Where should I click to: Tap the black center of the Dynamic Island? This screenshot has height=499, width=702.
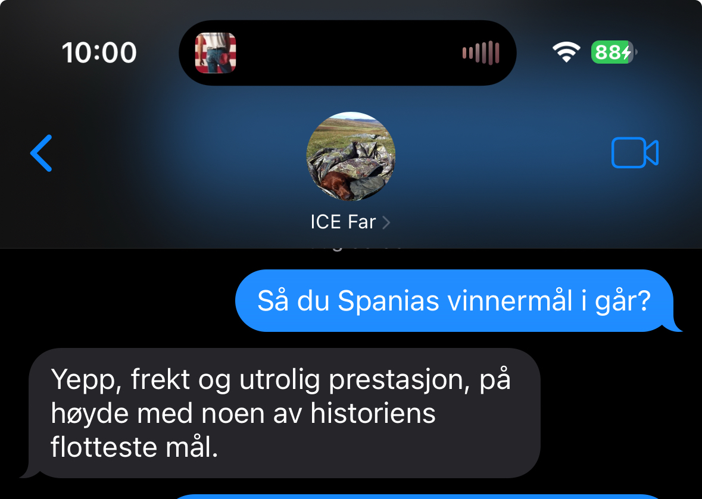click(x=349, y=53)
